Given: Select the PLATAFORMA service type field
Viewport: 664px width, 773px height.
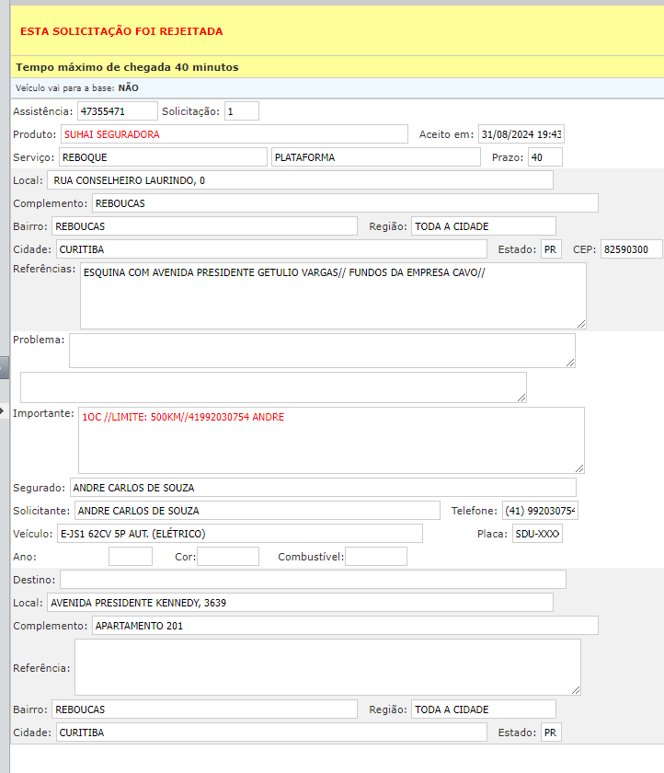Looking at the screenshot, I should click(375, 157).
